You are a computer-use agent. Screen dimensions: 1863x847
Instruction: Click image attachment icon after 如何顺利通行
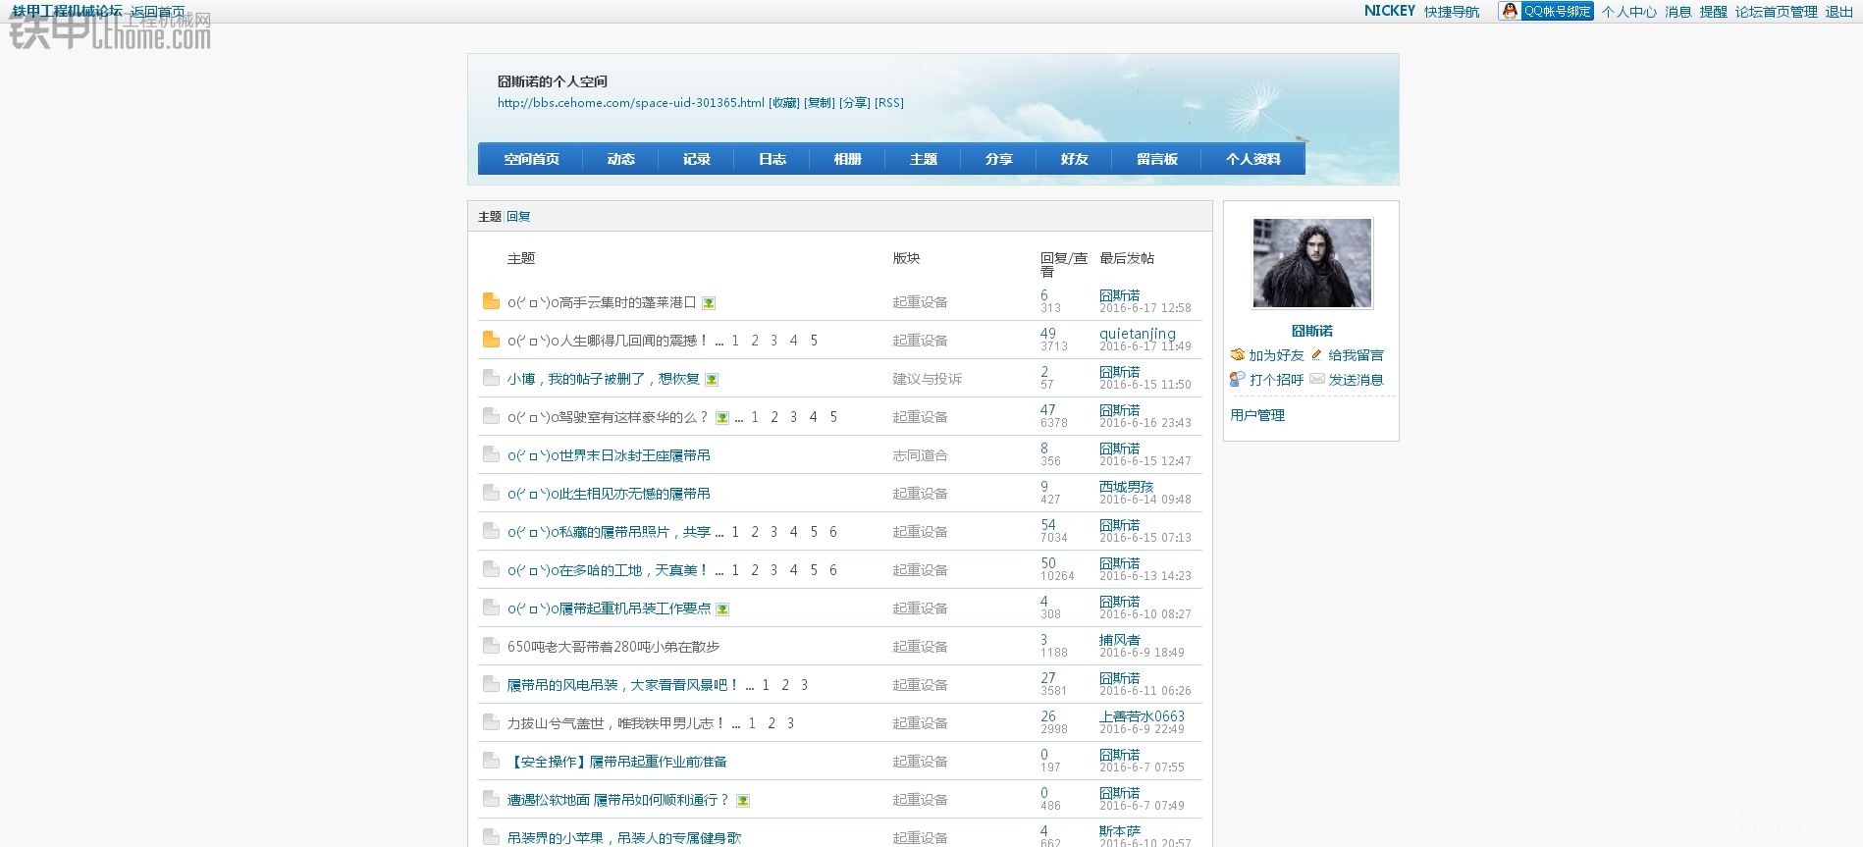(743, 801)
